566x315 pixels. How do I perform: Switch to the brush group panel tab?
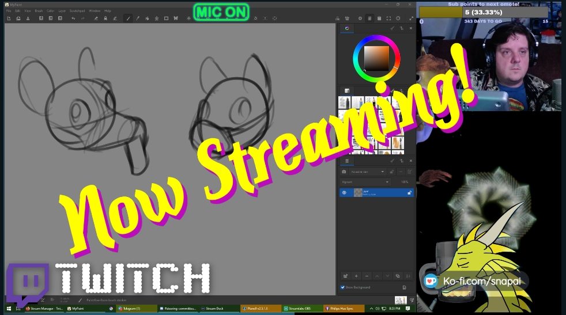point(347,90)
